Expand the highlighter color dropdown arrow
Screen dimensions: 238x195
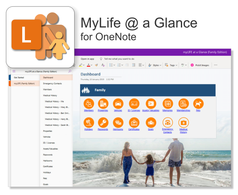tap(84, 65)
